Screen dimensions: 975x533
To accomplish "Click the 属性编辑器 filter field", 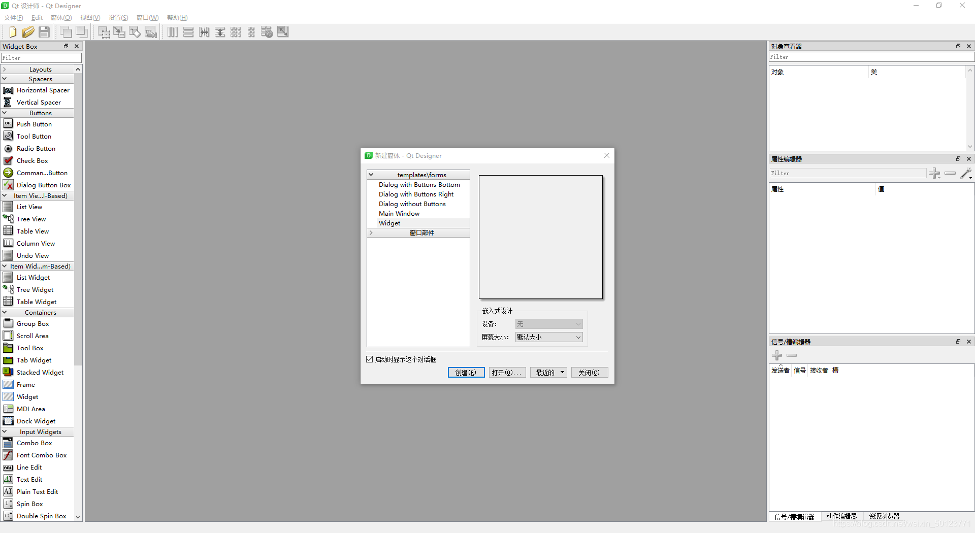I will click(848, 173).
